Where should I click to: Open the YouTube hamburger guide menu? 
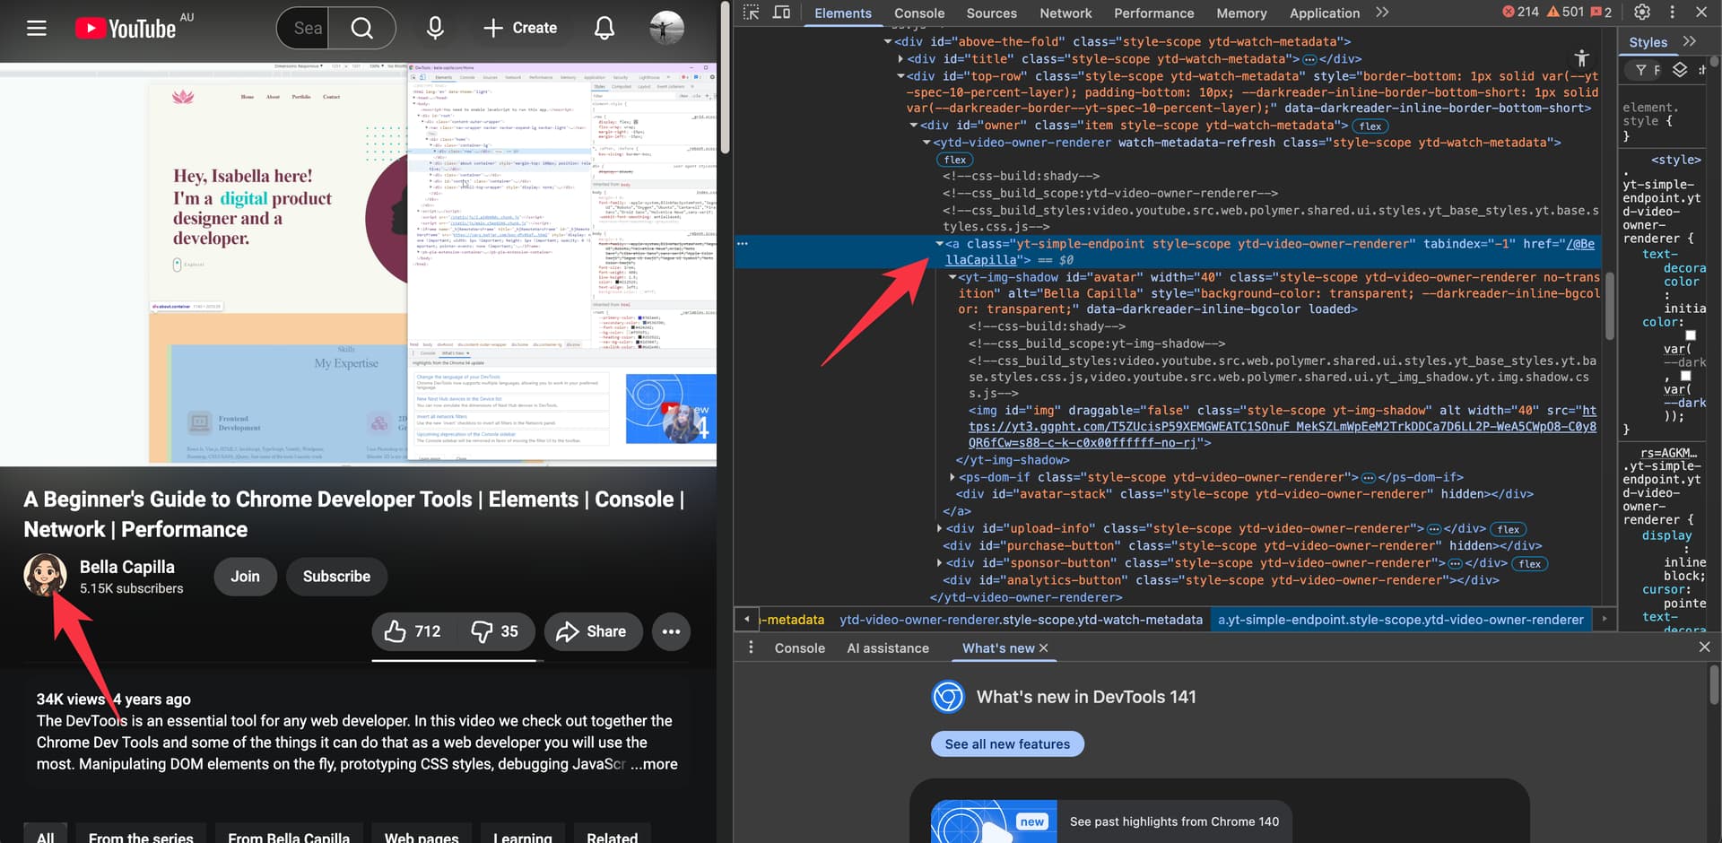point(37,28)
